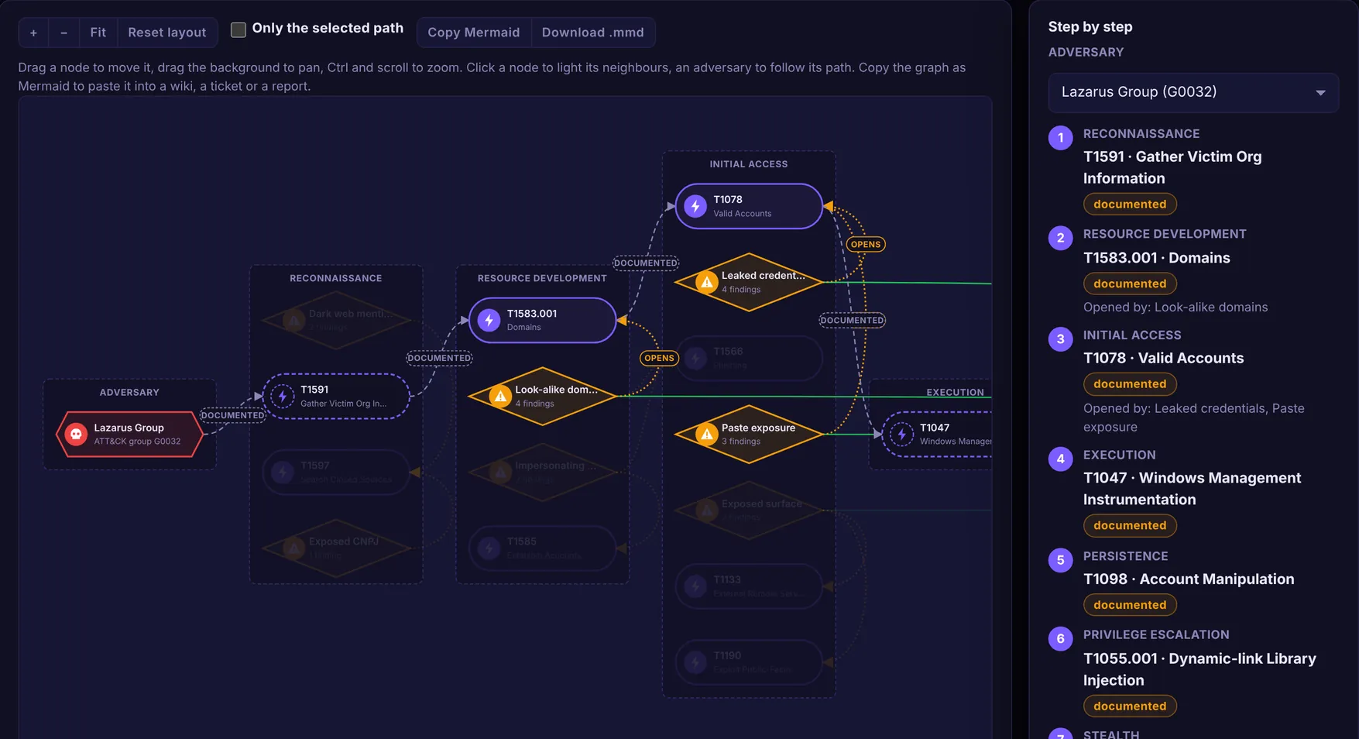
Task: Click the Paste exposure warning icon
Action: click(706, 435)
